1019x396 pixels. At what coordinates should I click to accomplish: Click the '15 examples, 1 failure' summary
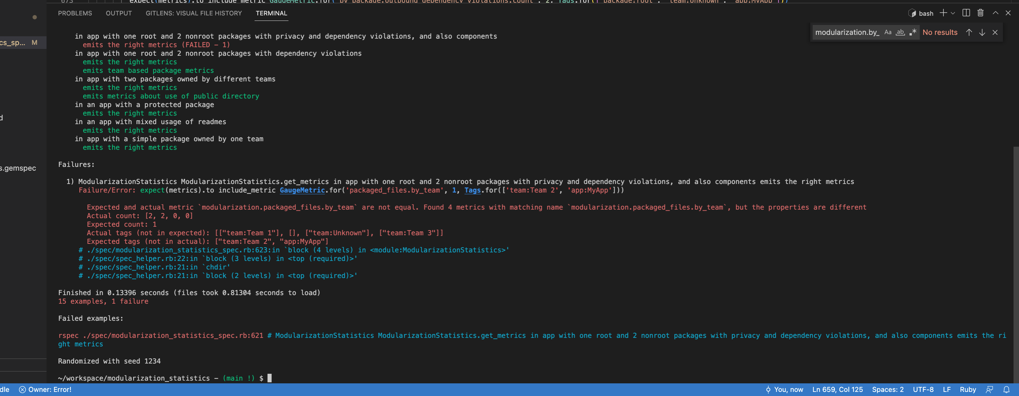103,301
